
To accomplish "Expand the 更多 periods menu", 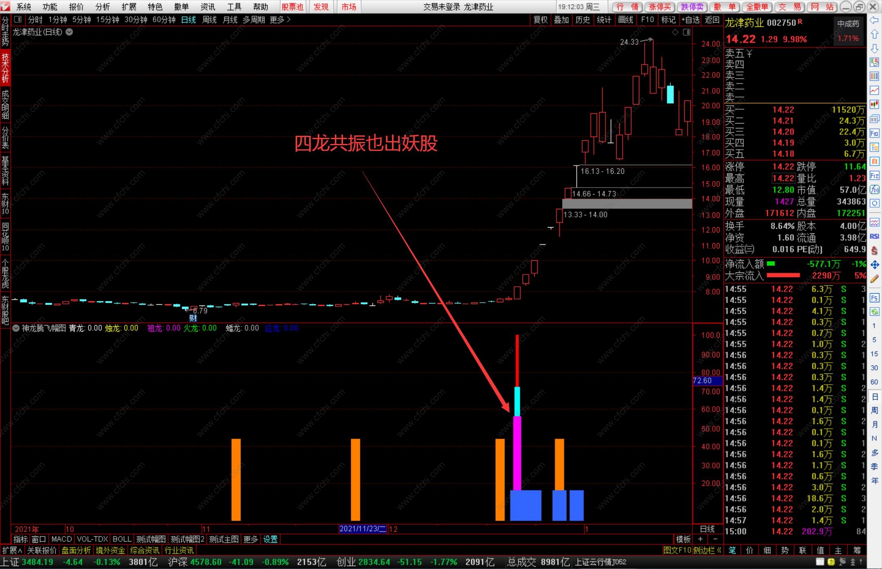I will [280, 20].
